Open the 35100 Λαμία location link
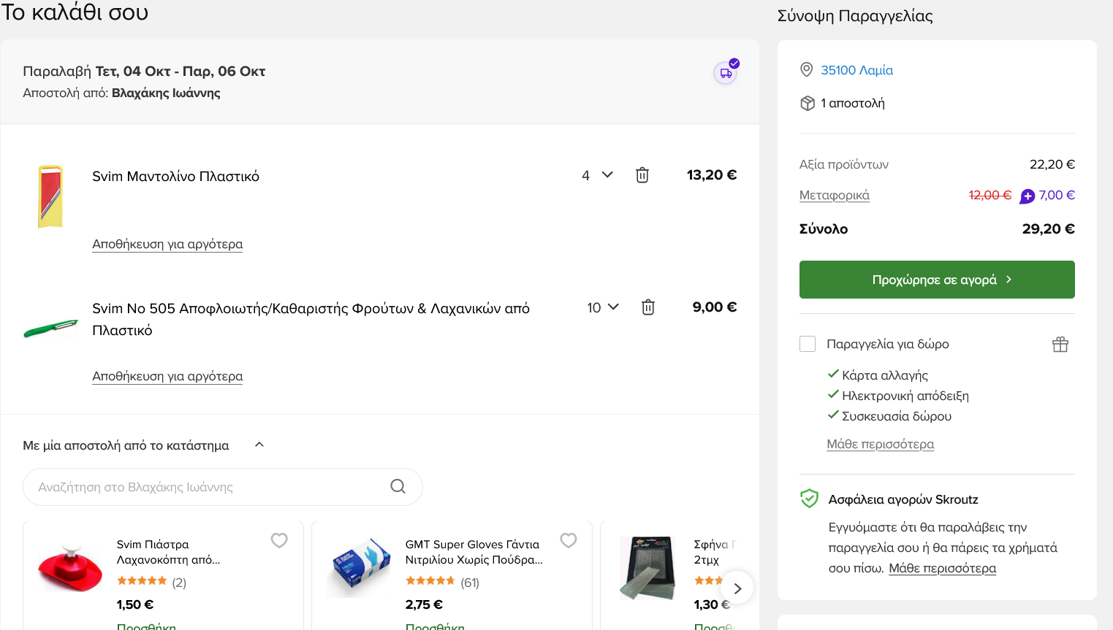This screenshot has height=630, width=1113. (856, 70)
